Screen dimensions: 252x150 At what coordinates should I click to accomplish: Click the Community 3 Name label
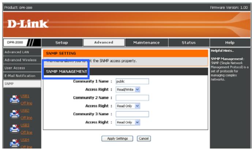tap(91, 114)
